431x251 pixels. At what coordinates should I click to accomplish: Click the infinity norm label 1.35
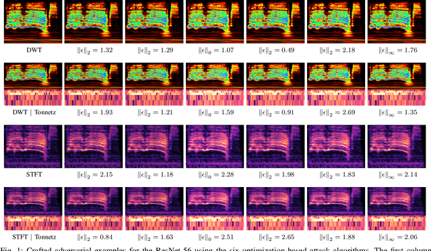pyautogui.click(x=398, y=113)
